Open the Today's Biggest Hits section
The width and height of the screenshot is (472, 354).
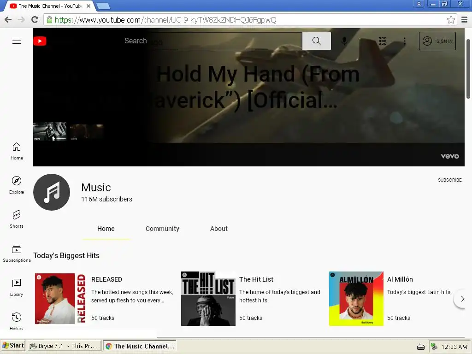(66, 255)
